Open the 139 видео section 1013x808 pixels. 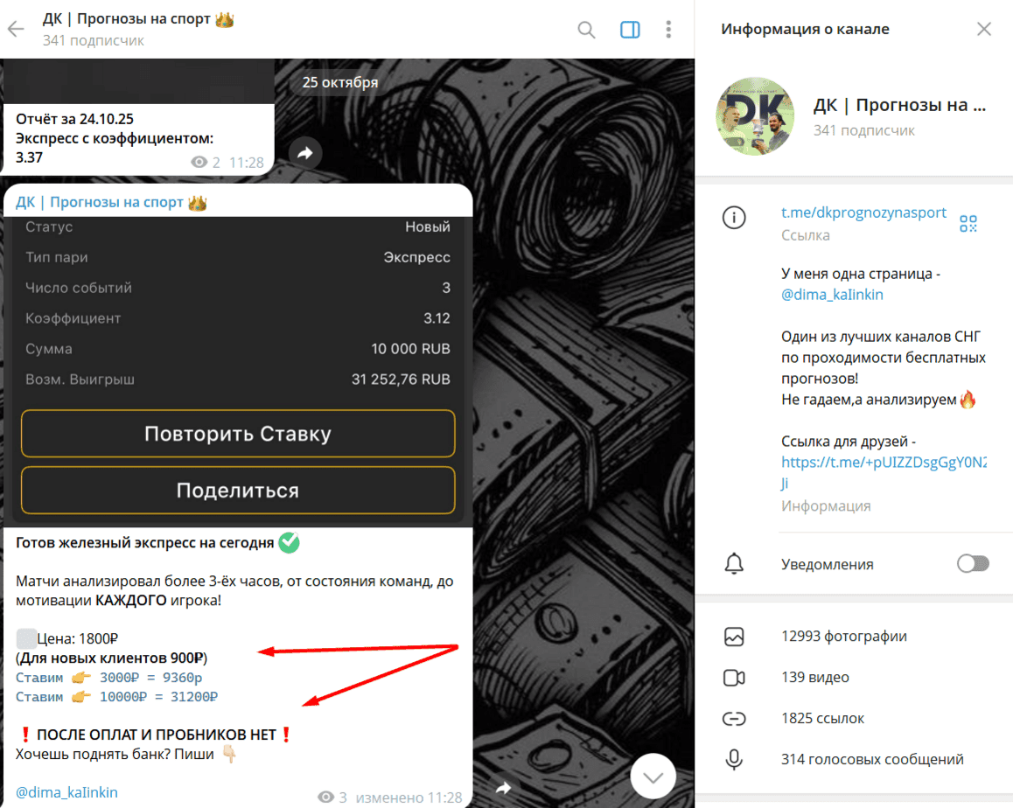814,678
